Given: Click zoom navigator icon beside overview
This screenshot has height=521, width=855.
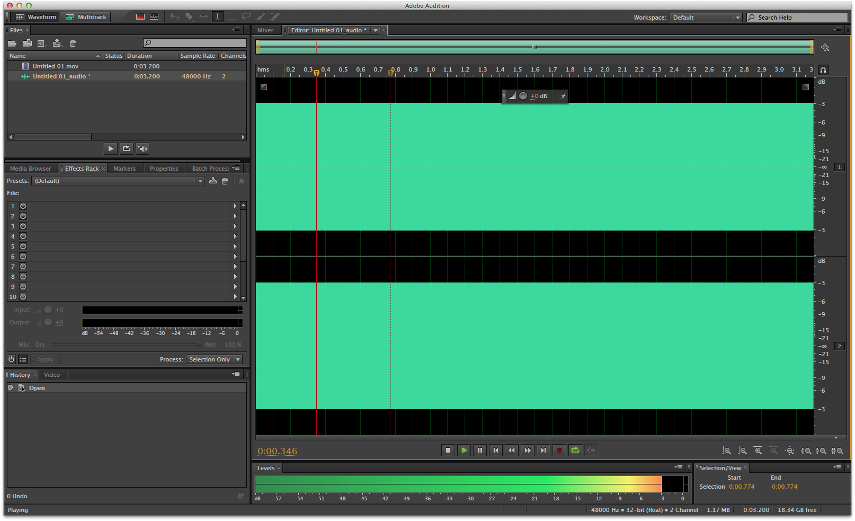Looking at the screenshot, I should click(x=825, y=47).
